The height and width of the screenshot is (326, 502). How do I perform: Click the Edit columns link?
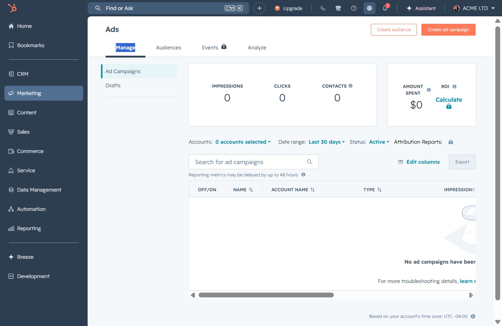(x=419, y=162)
